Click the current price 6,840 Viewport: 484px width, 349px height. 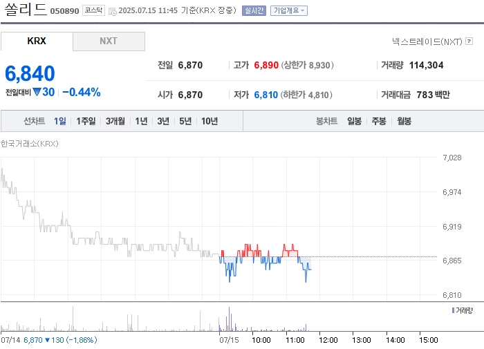point(30,74)
